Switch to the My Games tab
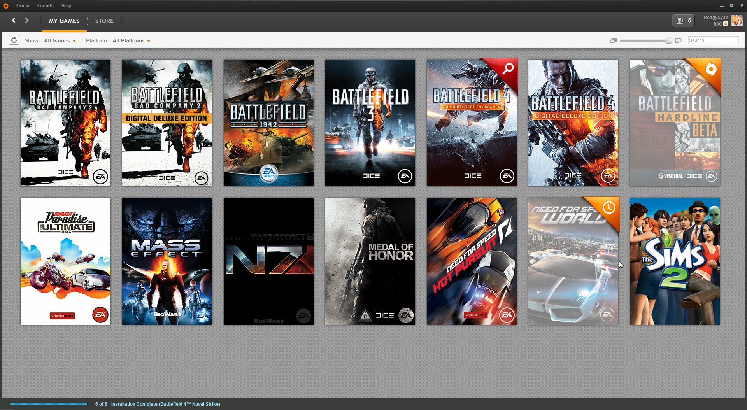The height and width of the screenshot is (410, 747). point(64,21)
